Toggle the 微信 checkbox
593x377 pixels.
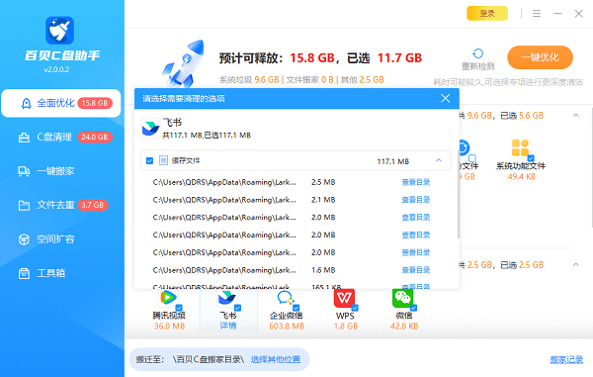(413, 308)
